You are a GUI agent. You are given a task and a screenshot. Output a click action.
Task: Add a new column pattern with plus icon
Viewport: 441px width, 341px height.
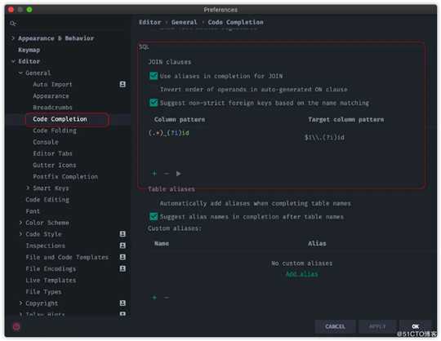154,173
